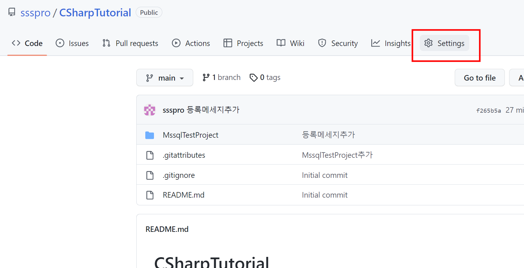Open the README.md file in list
Screen dimensions: 524x268
tap(184, 195)
